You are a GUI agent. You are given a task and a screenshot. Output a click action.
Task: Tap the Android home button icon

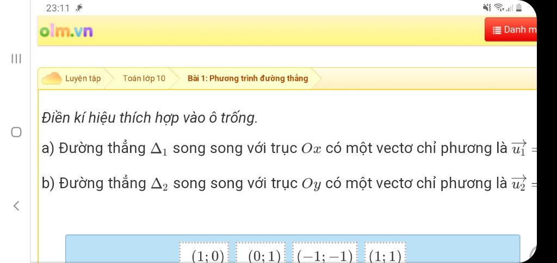[x=16, y=132]
